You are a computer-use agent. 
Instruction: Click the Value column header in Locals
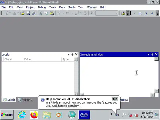pyautogui.click(x=42, y=59)
